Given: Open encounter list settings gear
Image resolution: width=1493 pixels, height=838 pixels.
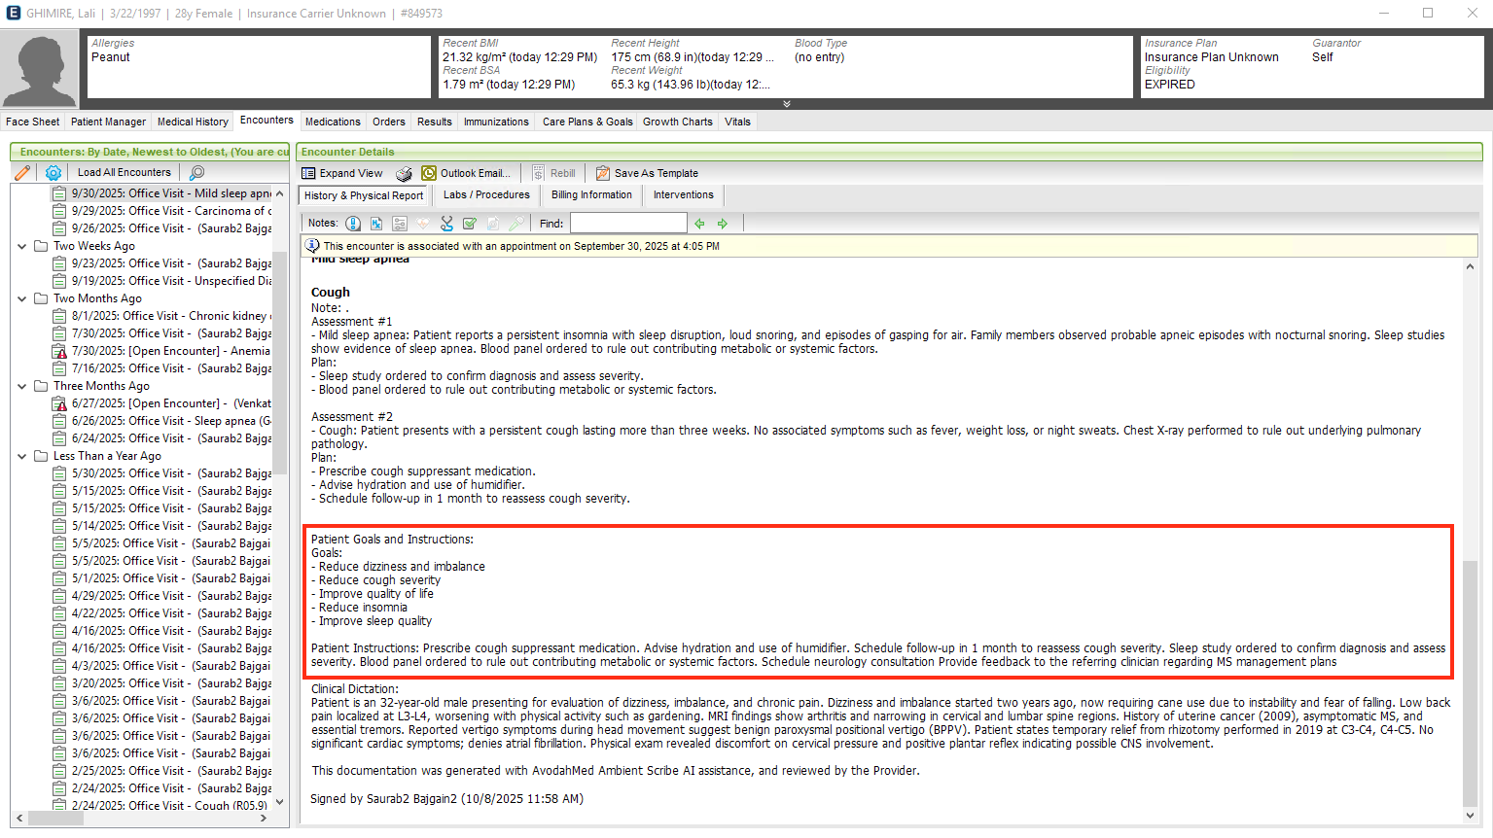Looking at the screenshot, I should point(53,172).
